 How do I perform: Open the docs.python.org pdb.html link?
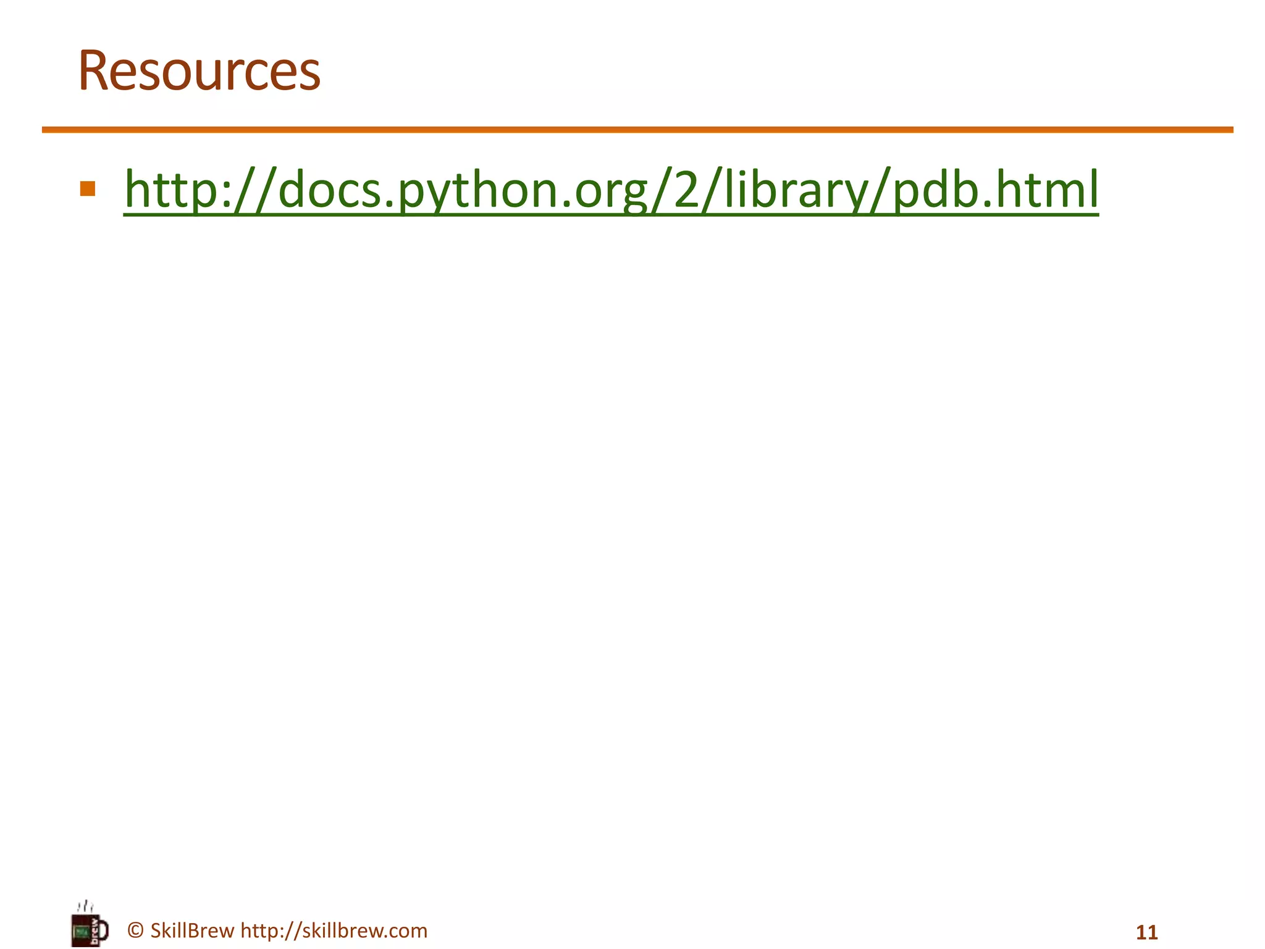tap(610, 190)
